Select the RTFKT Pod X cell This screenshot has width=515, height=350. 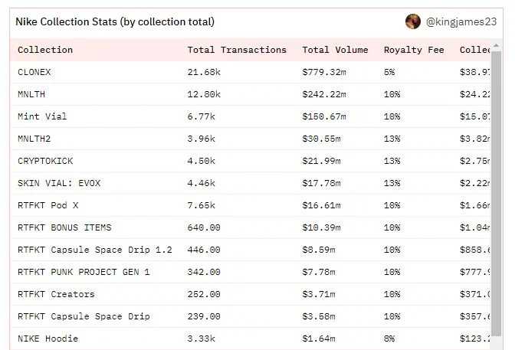pyautogui.click(x=48, y=205)
